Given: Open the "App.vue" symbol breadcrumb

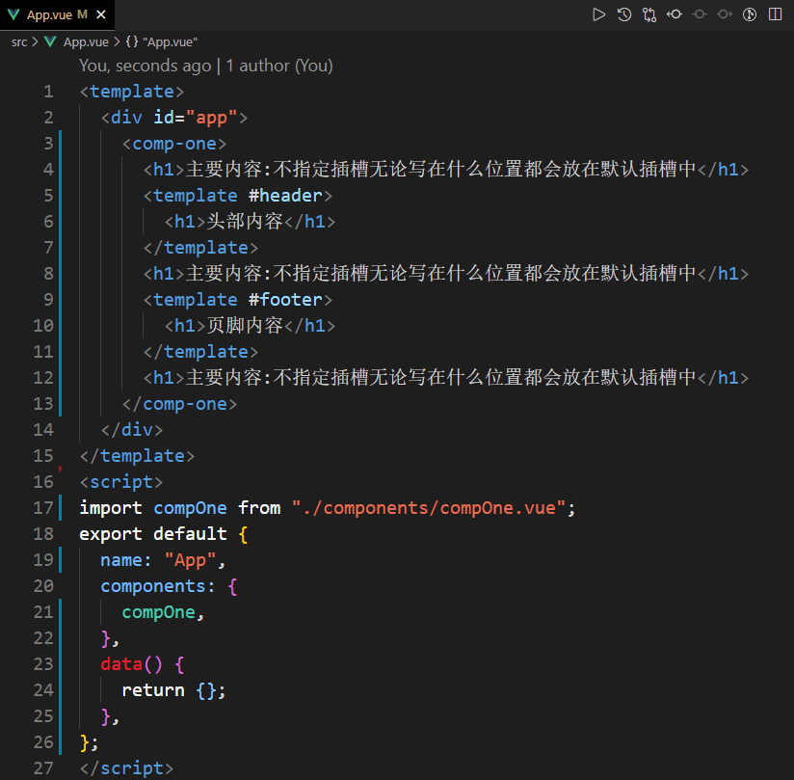Looking at the screenshot, I should pos(171,41).
